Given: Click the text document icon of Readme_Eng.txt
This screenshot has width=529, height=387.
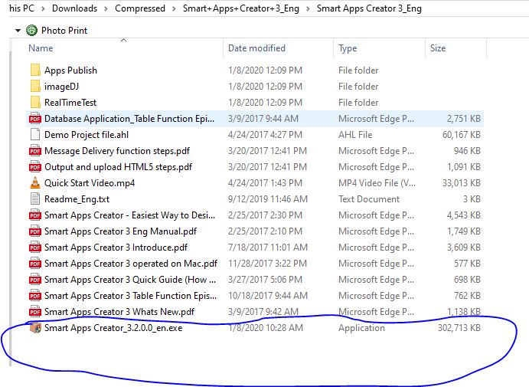Looking at the screenshot, I should 35,199.
